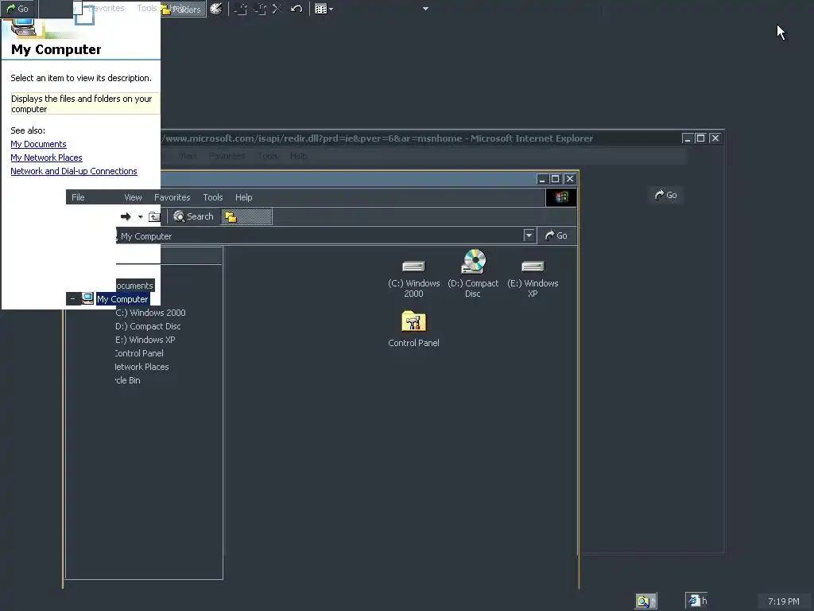This screenshot has width=814, height=611.
Task: Click the small dropdown arrow at top toolbar's end
Action: tap(426, 9)
